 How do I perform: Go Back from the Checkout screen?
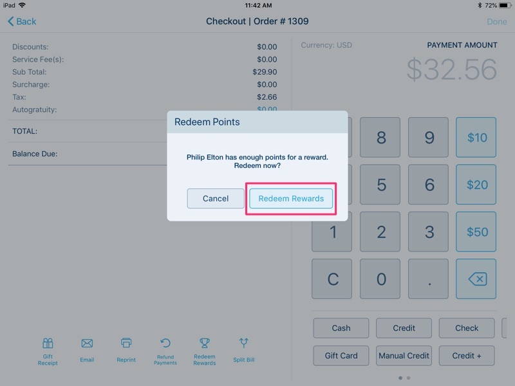click(x=20, y=21)
